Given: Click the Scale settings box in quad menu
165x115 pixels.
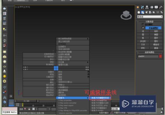Looking at the screenshot, I should [88, 77].
